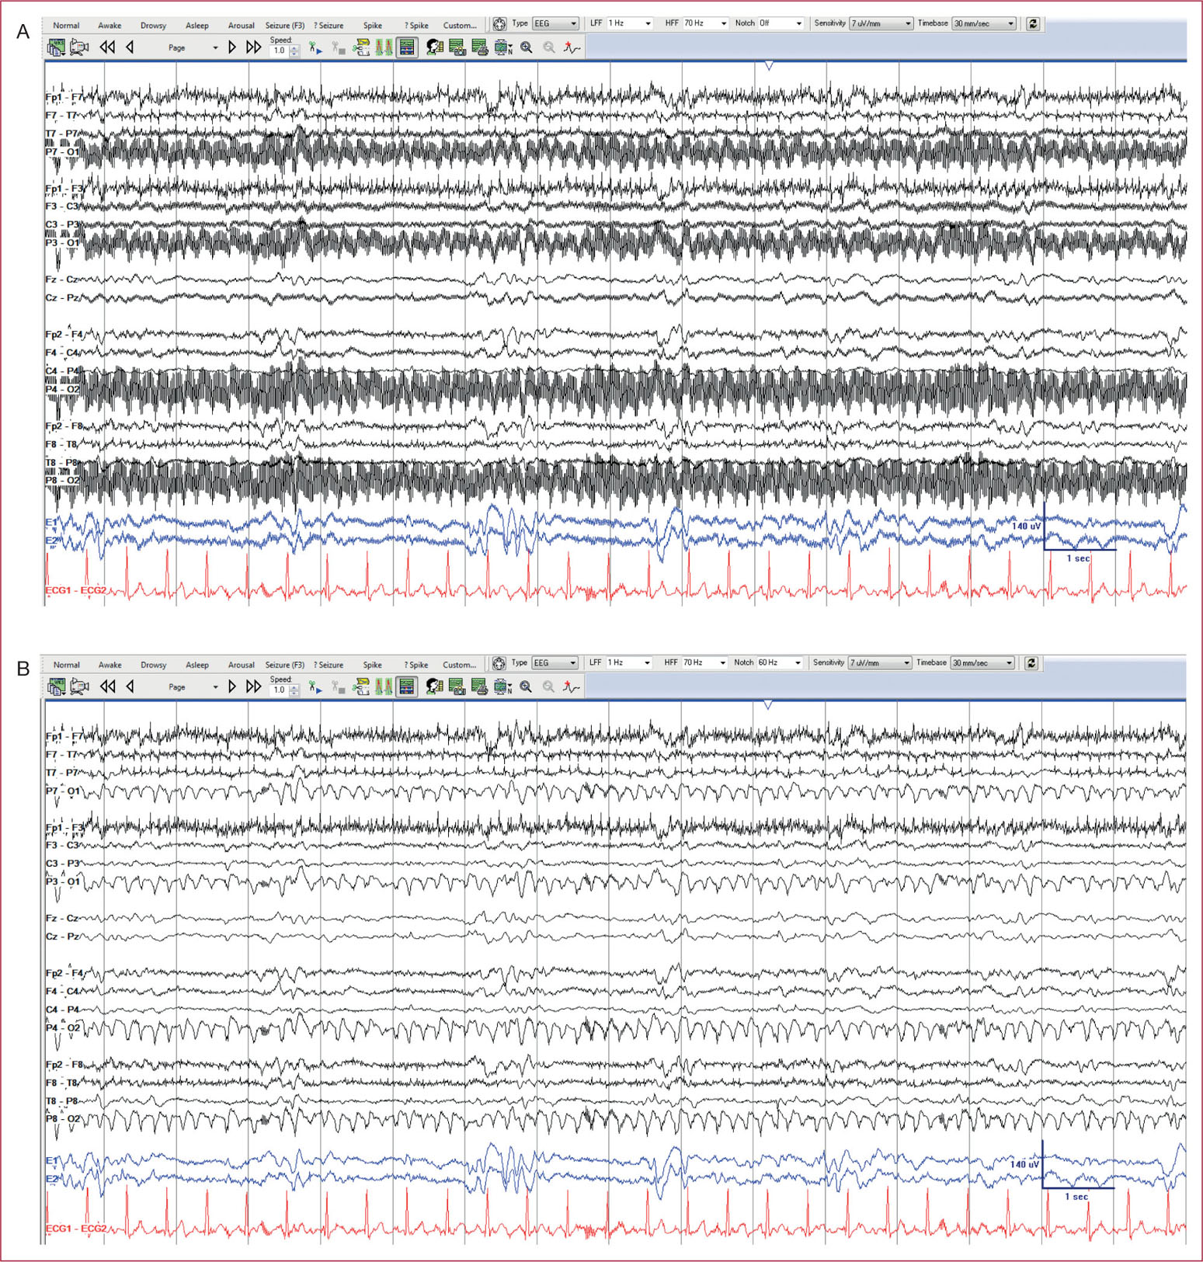Click the zoom in magnifier in panel B

526,687
